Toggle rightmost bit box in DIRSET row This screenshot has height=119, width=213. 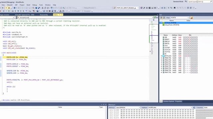(197, 39)
